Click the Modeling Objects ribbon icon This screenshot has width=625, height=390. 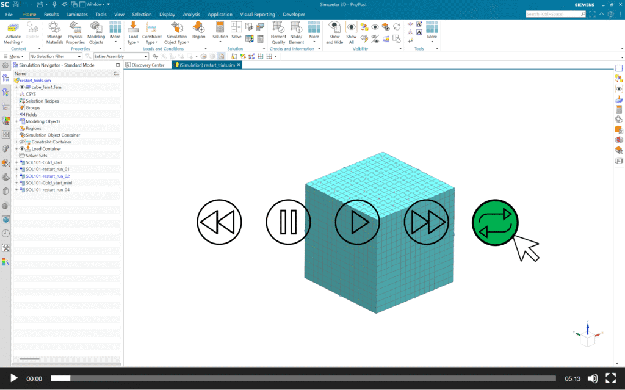tap(96, 28)
